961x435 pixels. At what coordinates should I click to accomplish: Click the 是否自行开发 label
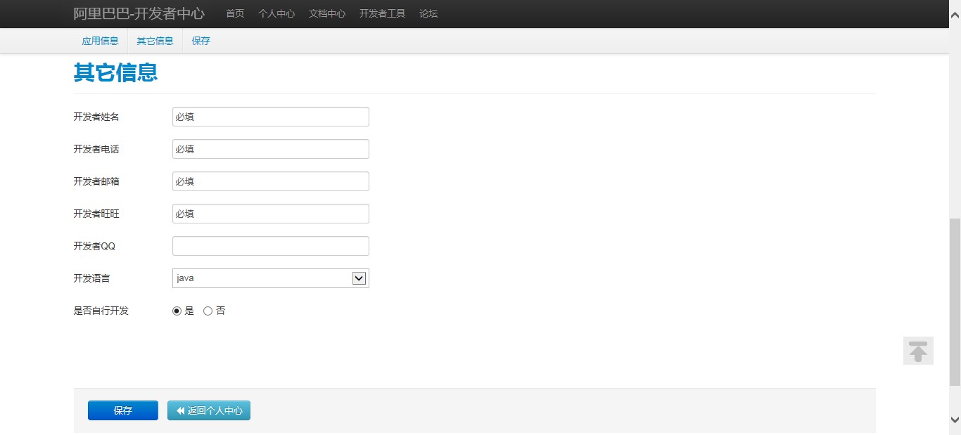tap(101, 311)
